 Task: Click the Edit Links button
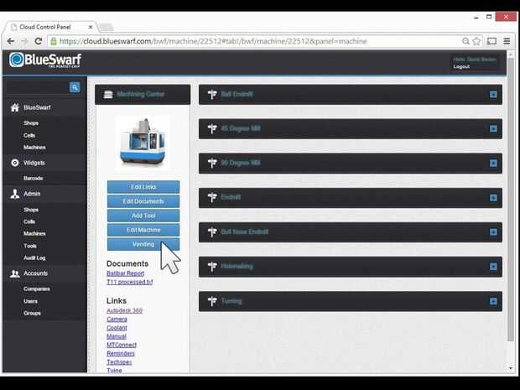click(x=143, y=187)
